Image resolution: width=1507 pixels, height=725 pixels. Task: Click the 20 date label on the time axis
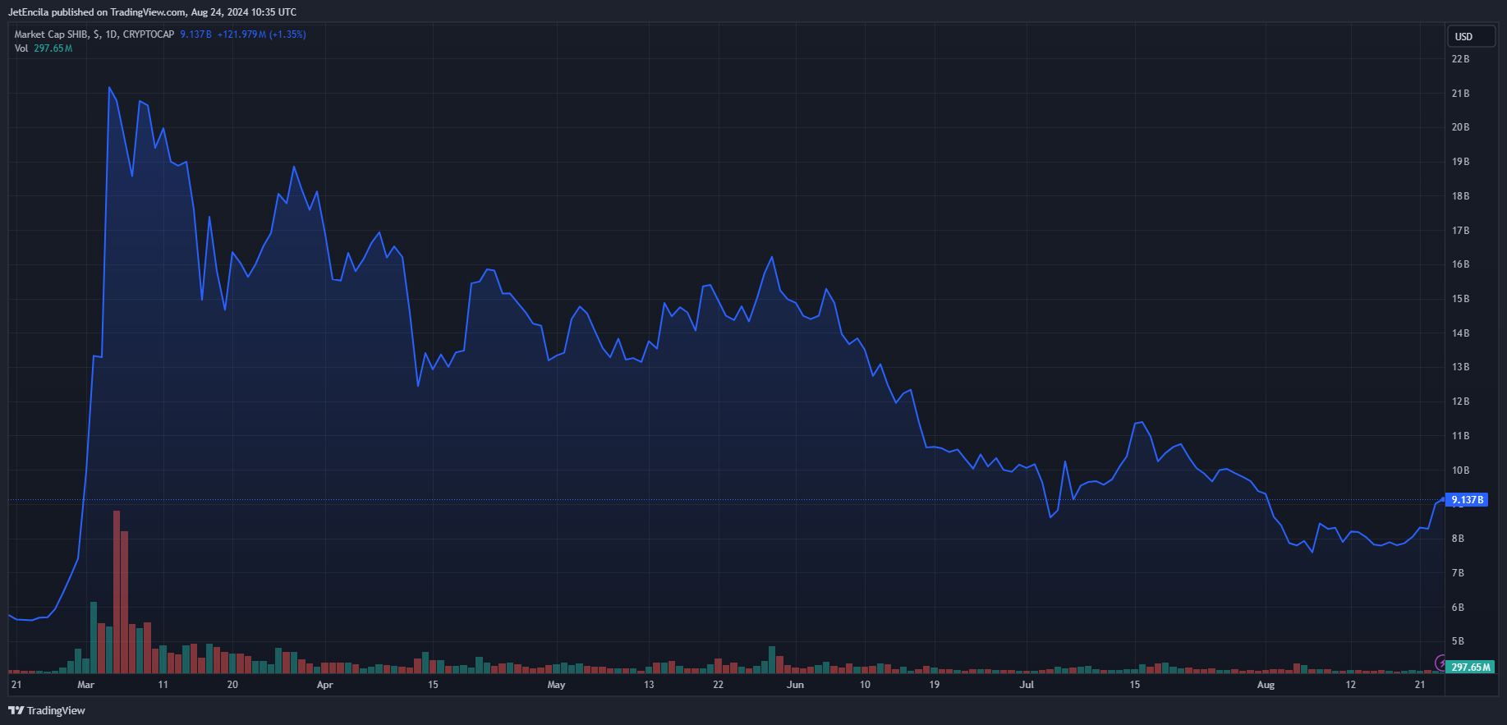tap(232, 685)
